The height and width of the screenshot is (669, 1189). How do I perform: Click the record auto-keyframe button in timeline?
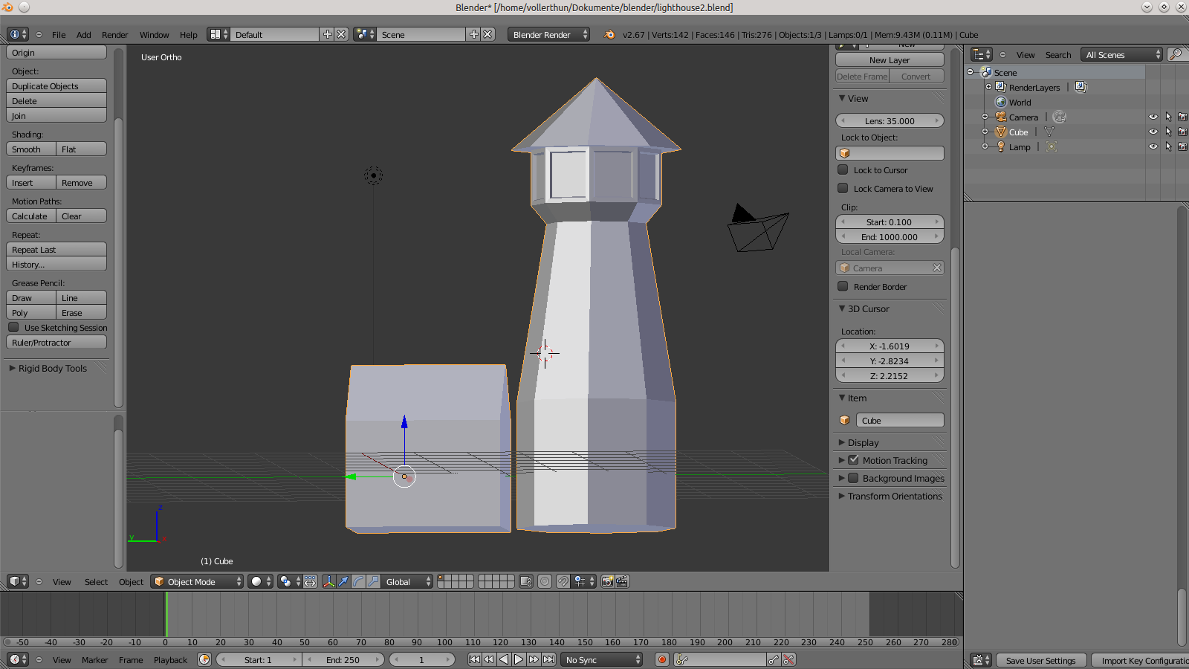click(x=662, y=659)
